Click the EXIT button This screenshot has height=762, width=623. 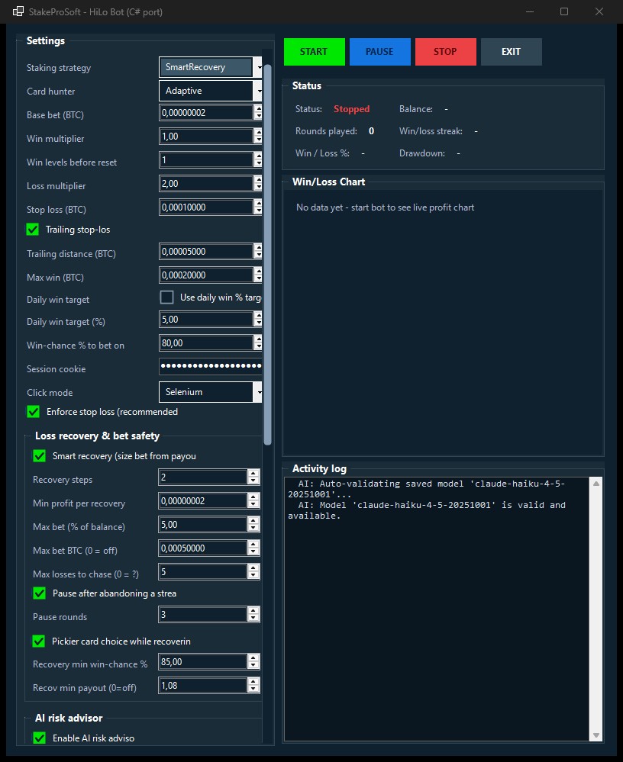point(511,52)
